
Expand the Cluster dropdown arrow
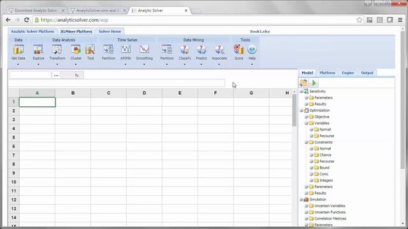point(76,64)
